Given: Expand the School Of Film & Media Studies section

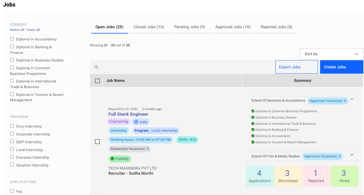Looking at the screenshot, I should coord(352,155).
